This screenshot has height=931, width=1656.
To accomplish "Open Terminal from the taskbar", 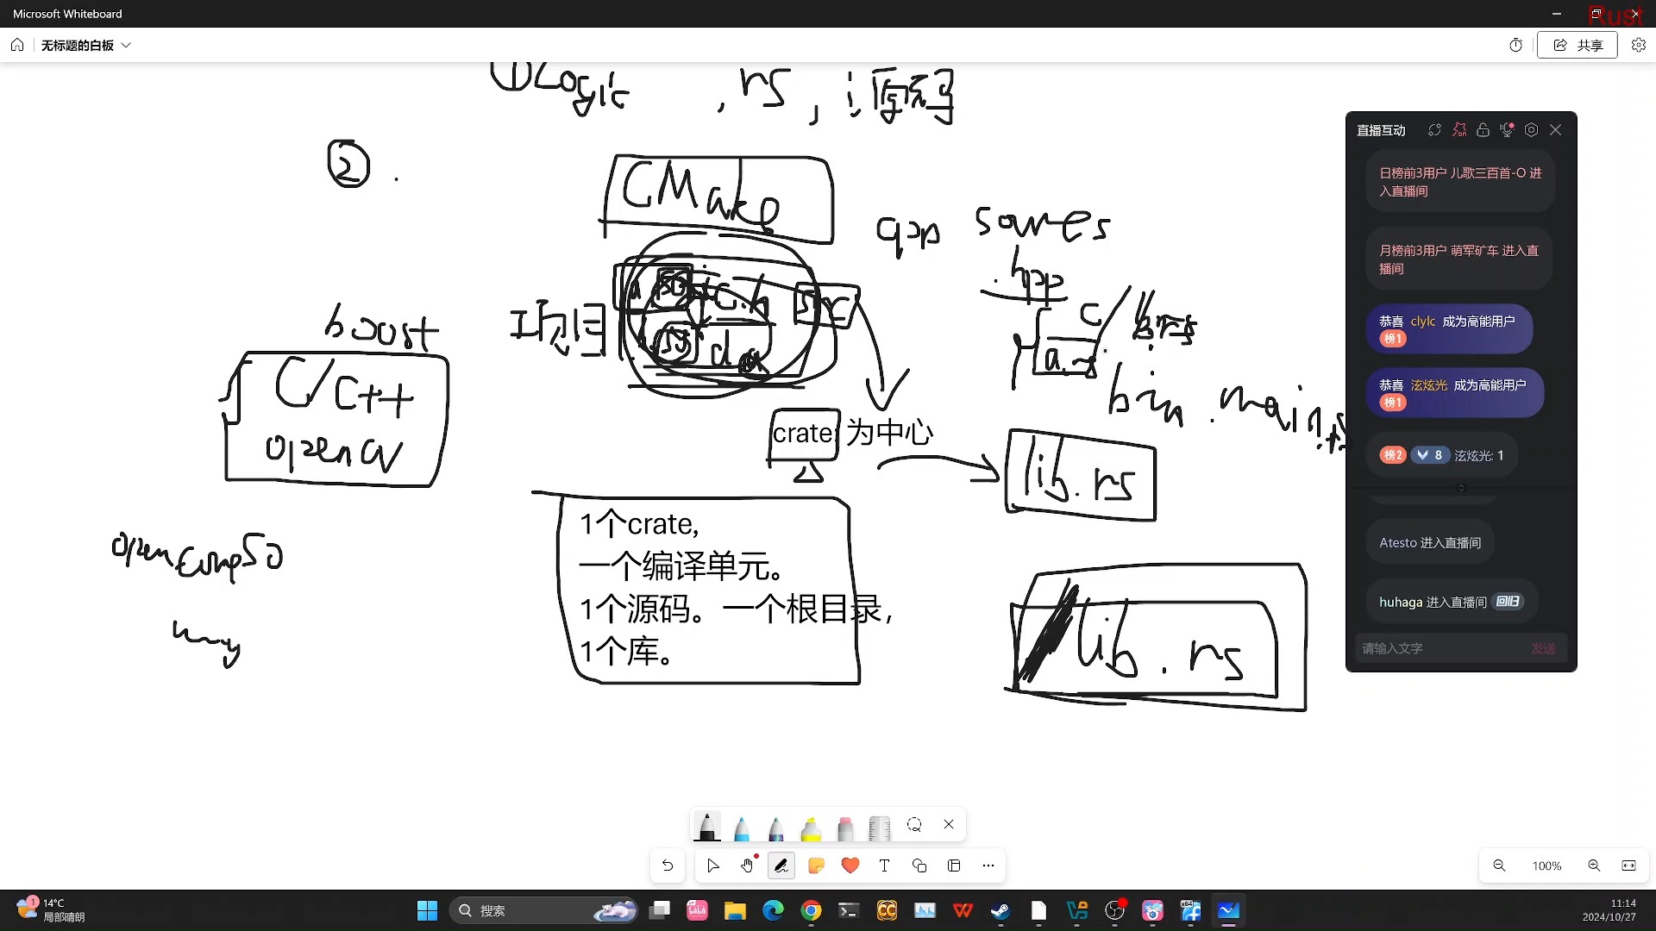I will (x=849, y=910).
